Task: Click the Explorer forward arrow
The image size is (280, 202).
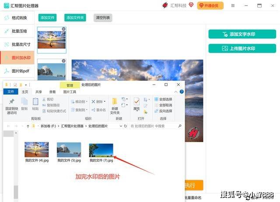Action: 16,126
